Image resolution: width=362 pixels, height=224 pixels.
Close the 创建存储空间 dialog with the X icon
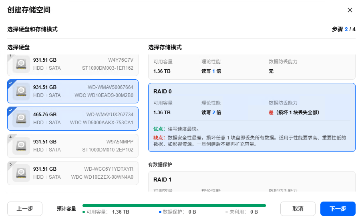[350, 10]
